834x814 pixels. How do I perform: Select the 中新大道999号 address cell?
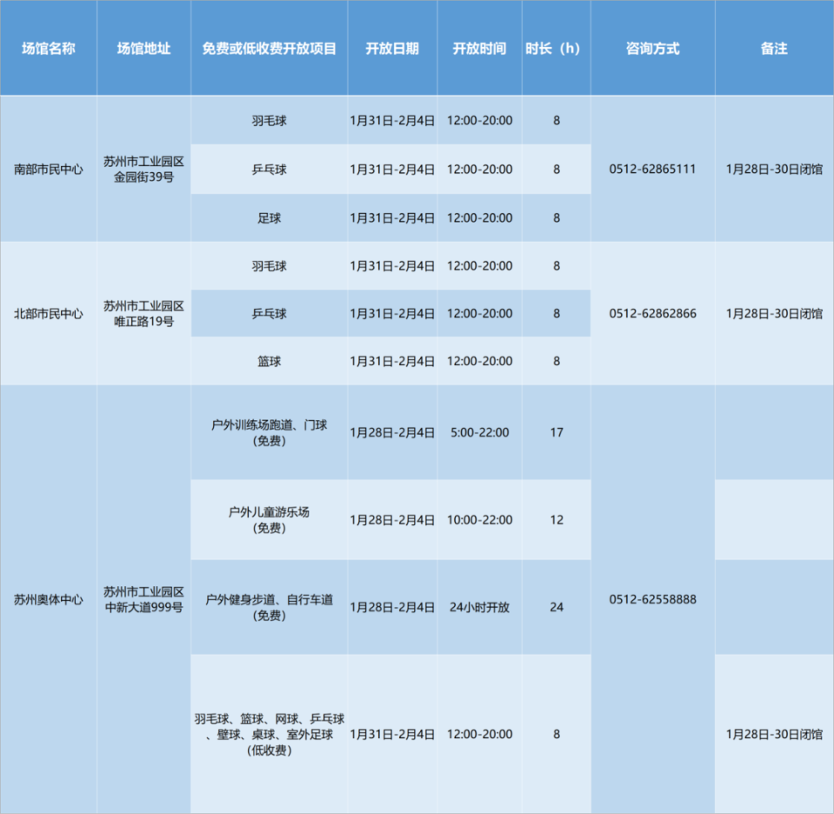(x=143, y=599)
